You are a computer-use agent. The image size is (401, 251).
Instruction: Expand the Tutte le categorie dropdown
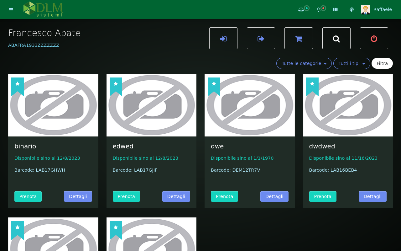(304, 63)
